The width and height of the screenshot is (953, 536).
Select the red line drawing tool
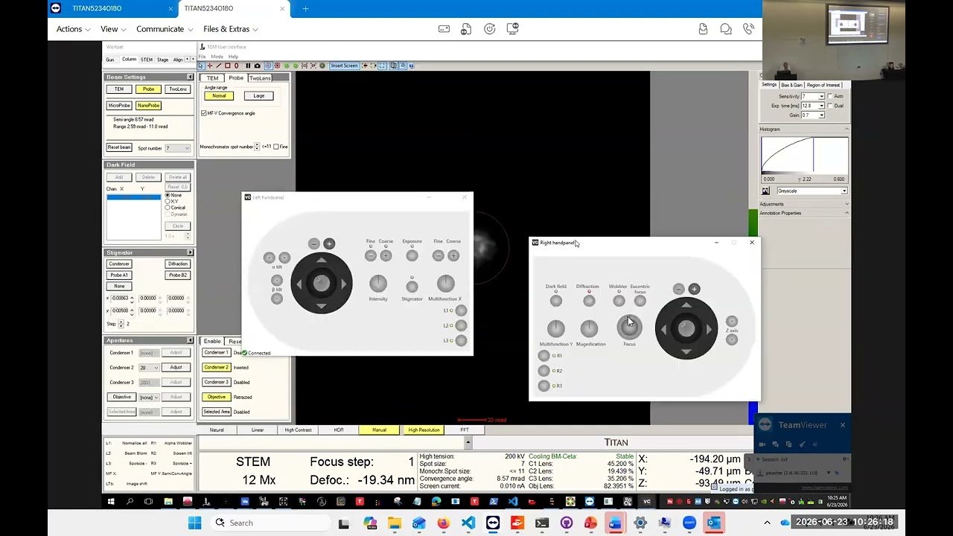coord(219,66)
